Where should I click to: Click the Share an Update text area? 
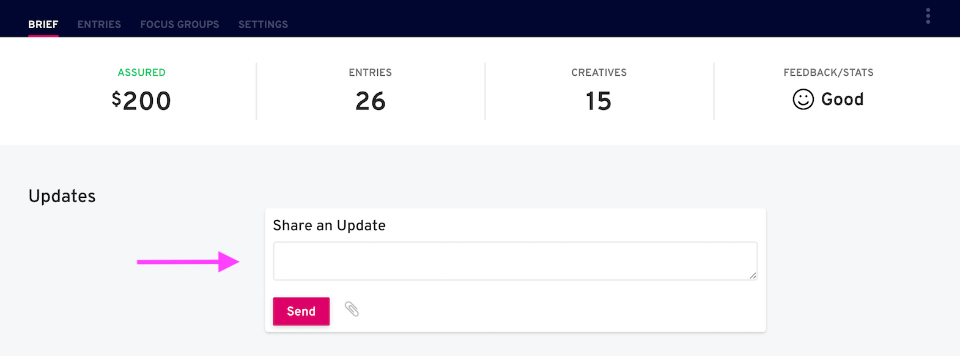click(x=515, y=261)
